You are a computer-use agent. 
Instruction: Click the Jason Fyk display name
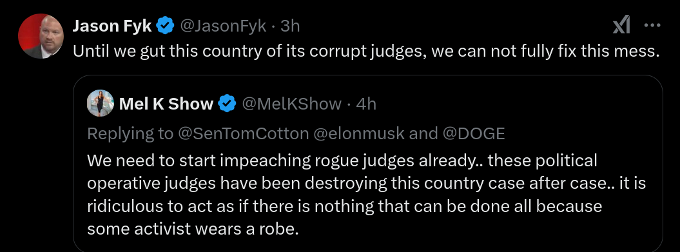[x=112, y=26]
